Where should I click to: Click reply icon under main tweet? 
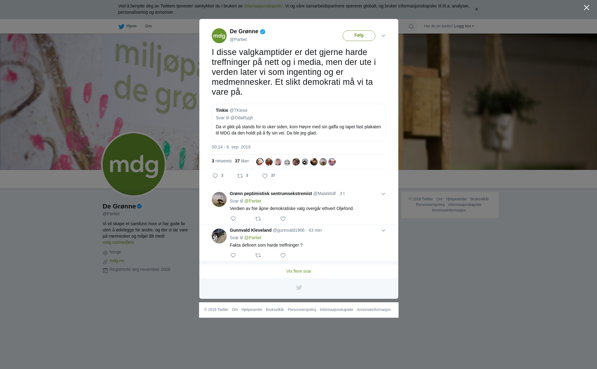(215, 176)
